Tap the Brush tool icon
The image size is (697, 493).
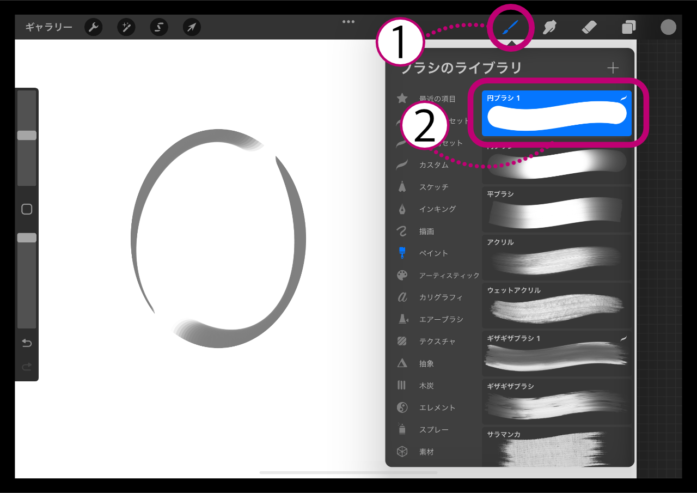(512, 27)
